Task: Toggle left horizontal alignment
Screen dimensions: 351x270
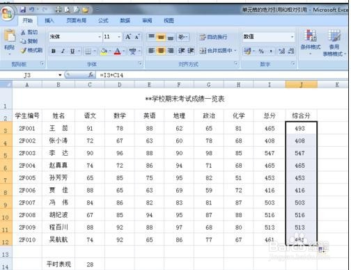Action: coord(151,51)
